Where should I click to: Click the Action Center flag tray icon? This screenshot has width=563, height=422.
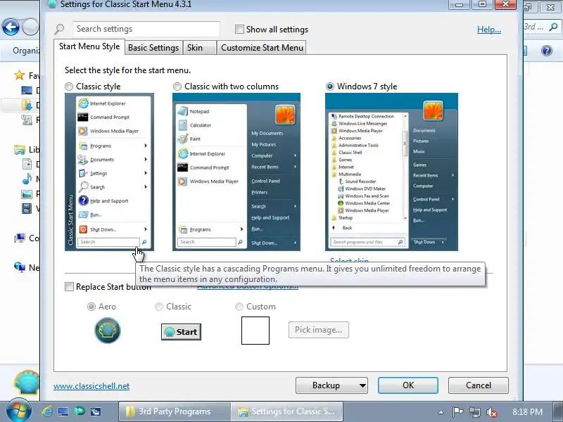tap(457, 412)
